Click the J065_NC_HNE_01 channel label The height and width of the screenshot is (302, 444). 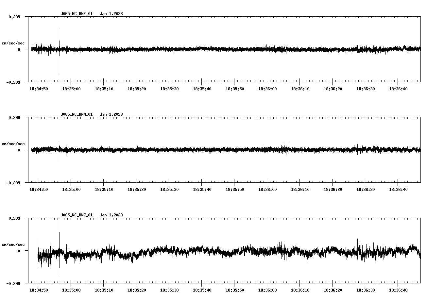click(76, 14)
